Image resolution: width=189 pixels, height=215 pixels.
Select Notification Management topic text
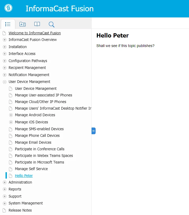click(29, 75)
